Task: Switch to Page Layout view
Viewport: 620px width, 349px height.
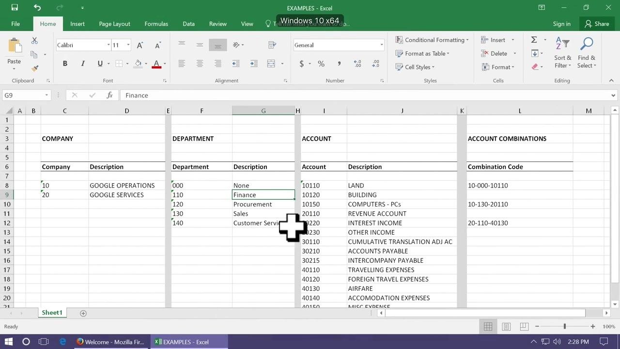Action: pos(506,327)
